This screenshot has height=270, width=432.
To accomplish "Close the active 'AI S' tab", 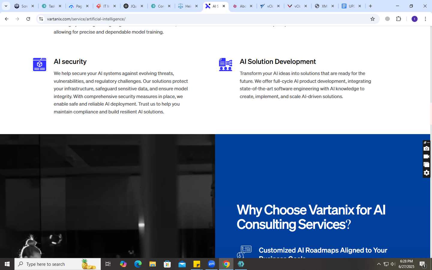I will (x=224, y=6).
